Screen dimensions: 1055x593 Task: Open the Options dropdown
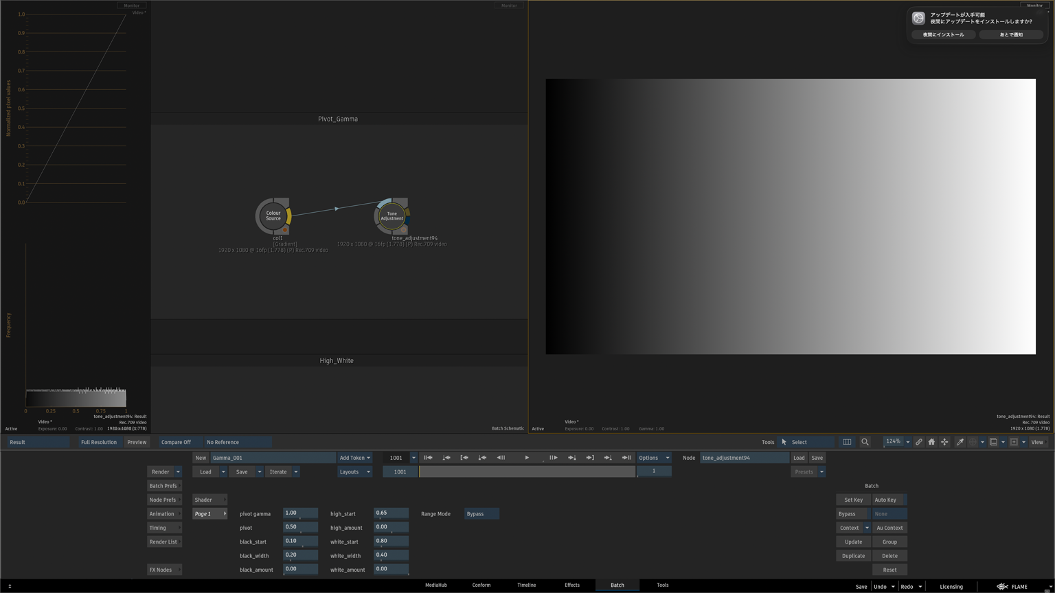(653, 458)
